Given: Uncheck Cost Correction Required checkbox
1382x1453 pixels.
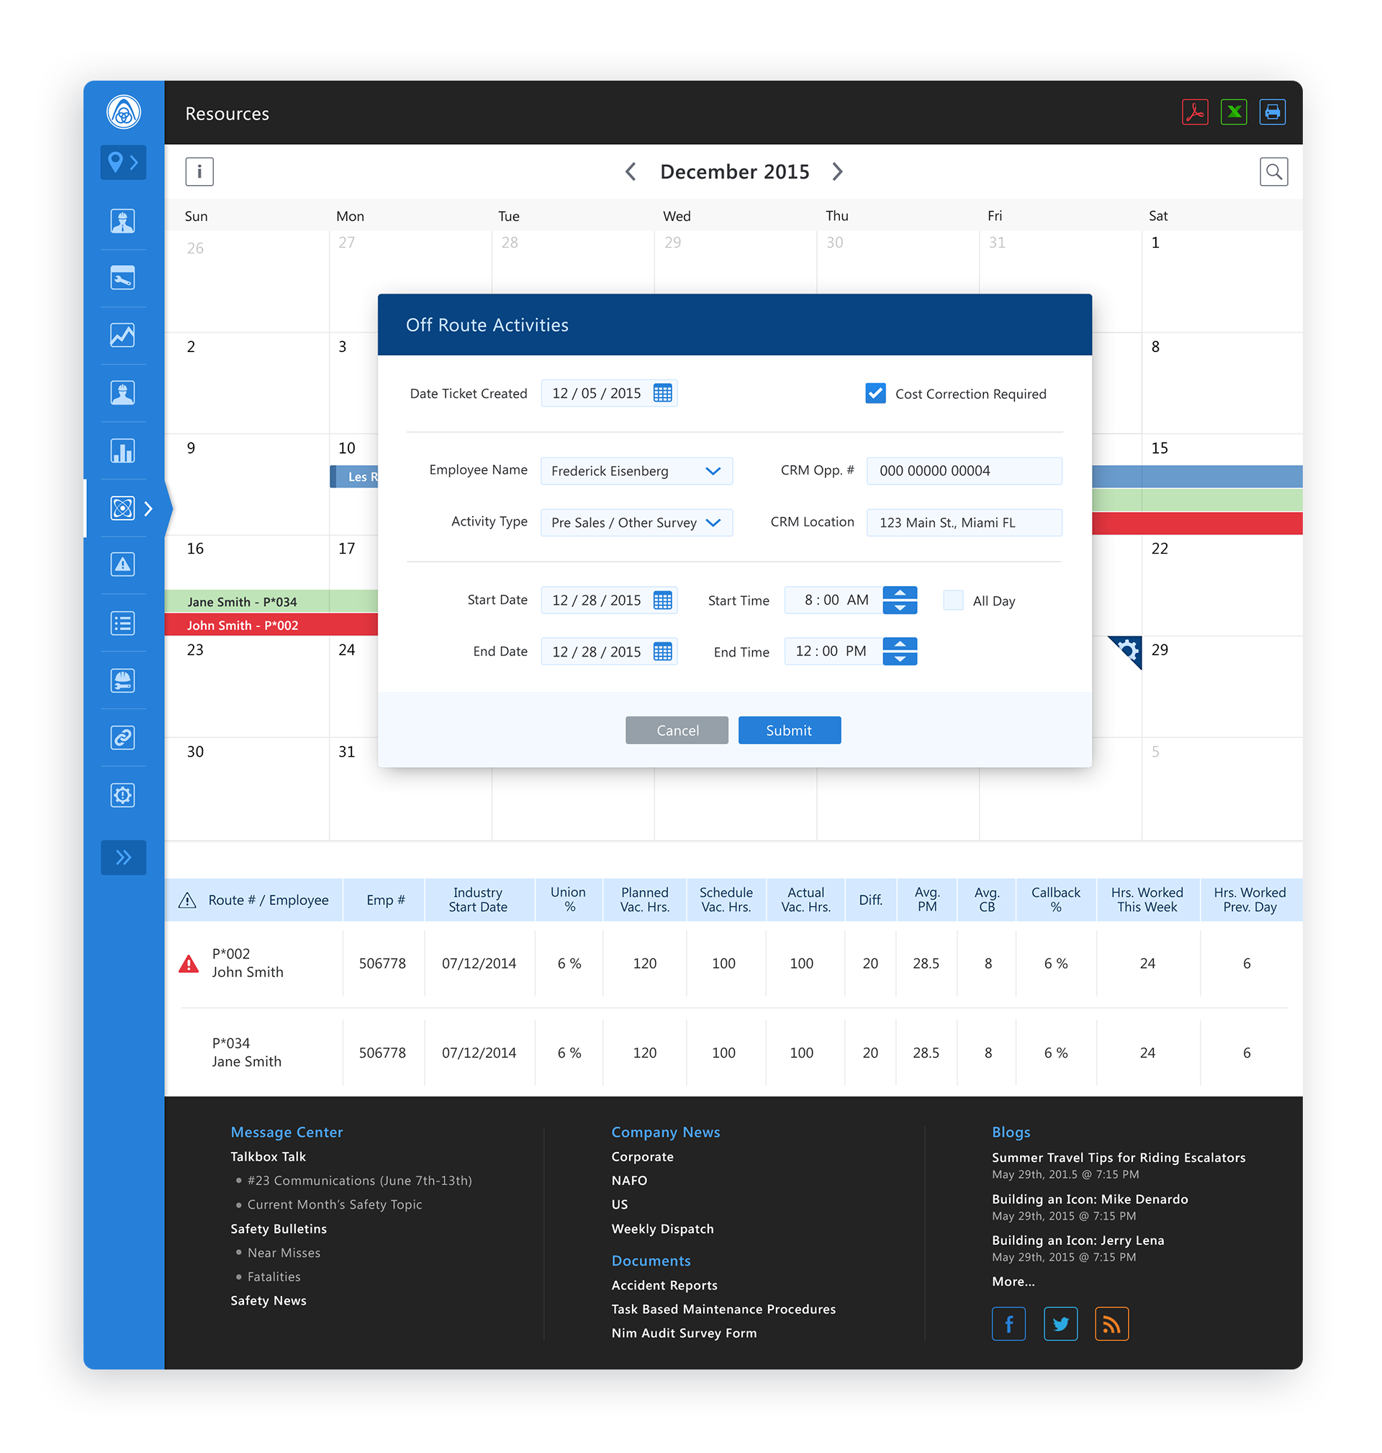Looking at the screenshot, I should click(x=875, y=392).
